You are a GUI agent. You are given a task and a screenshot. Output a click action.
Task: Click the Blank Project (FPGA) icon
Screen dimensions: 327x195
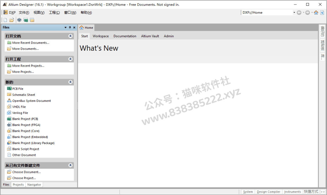click(x=9, y=125)
